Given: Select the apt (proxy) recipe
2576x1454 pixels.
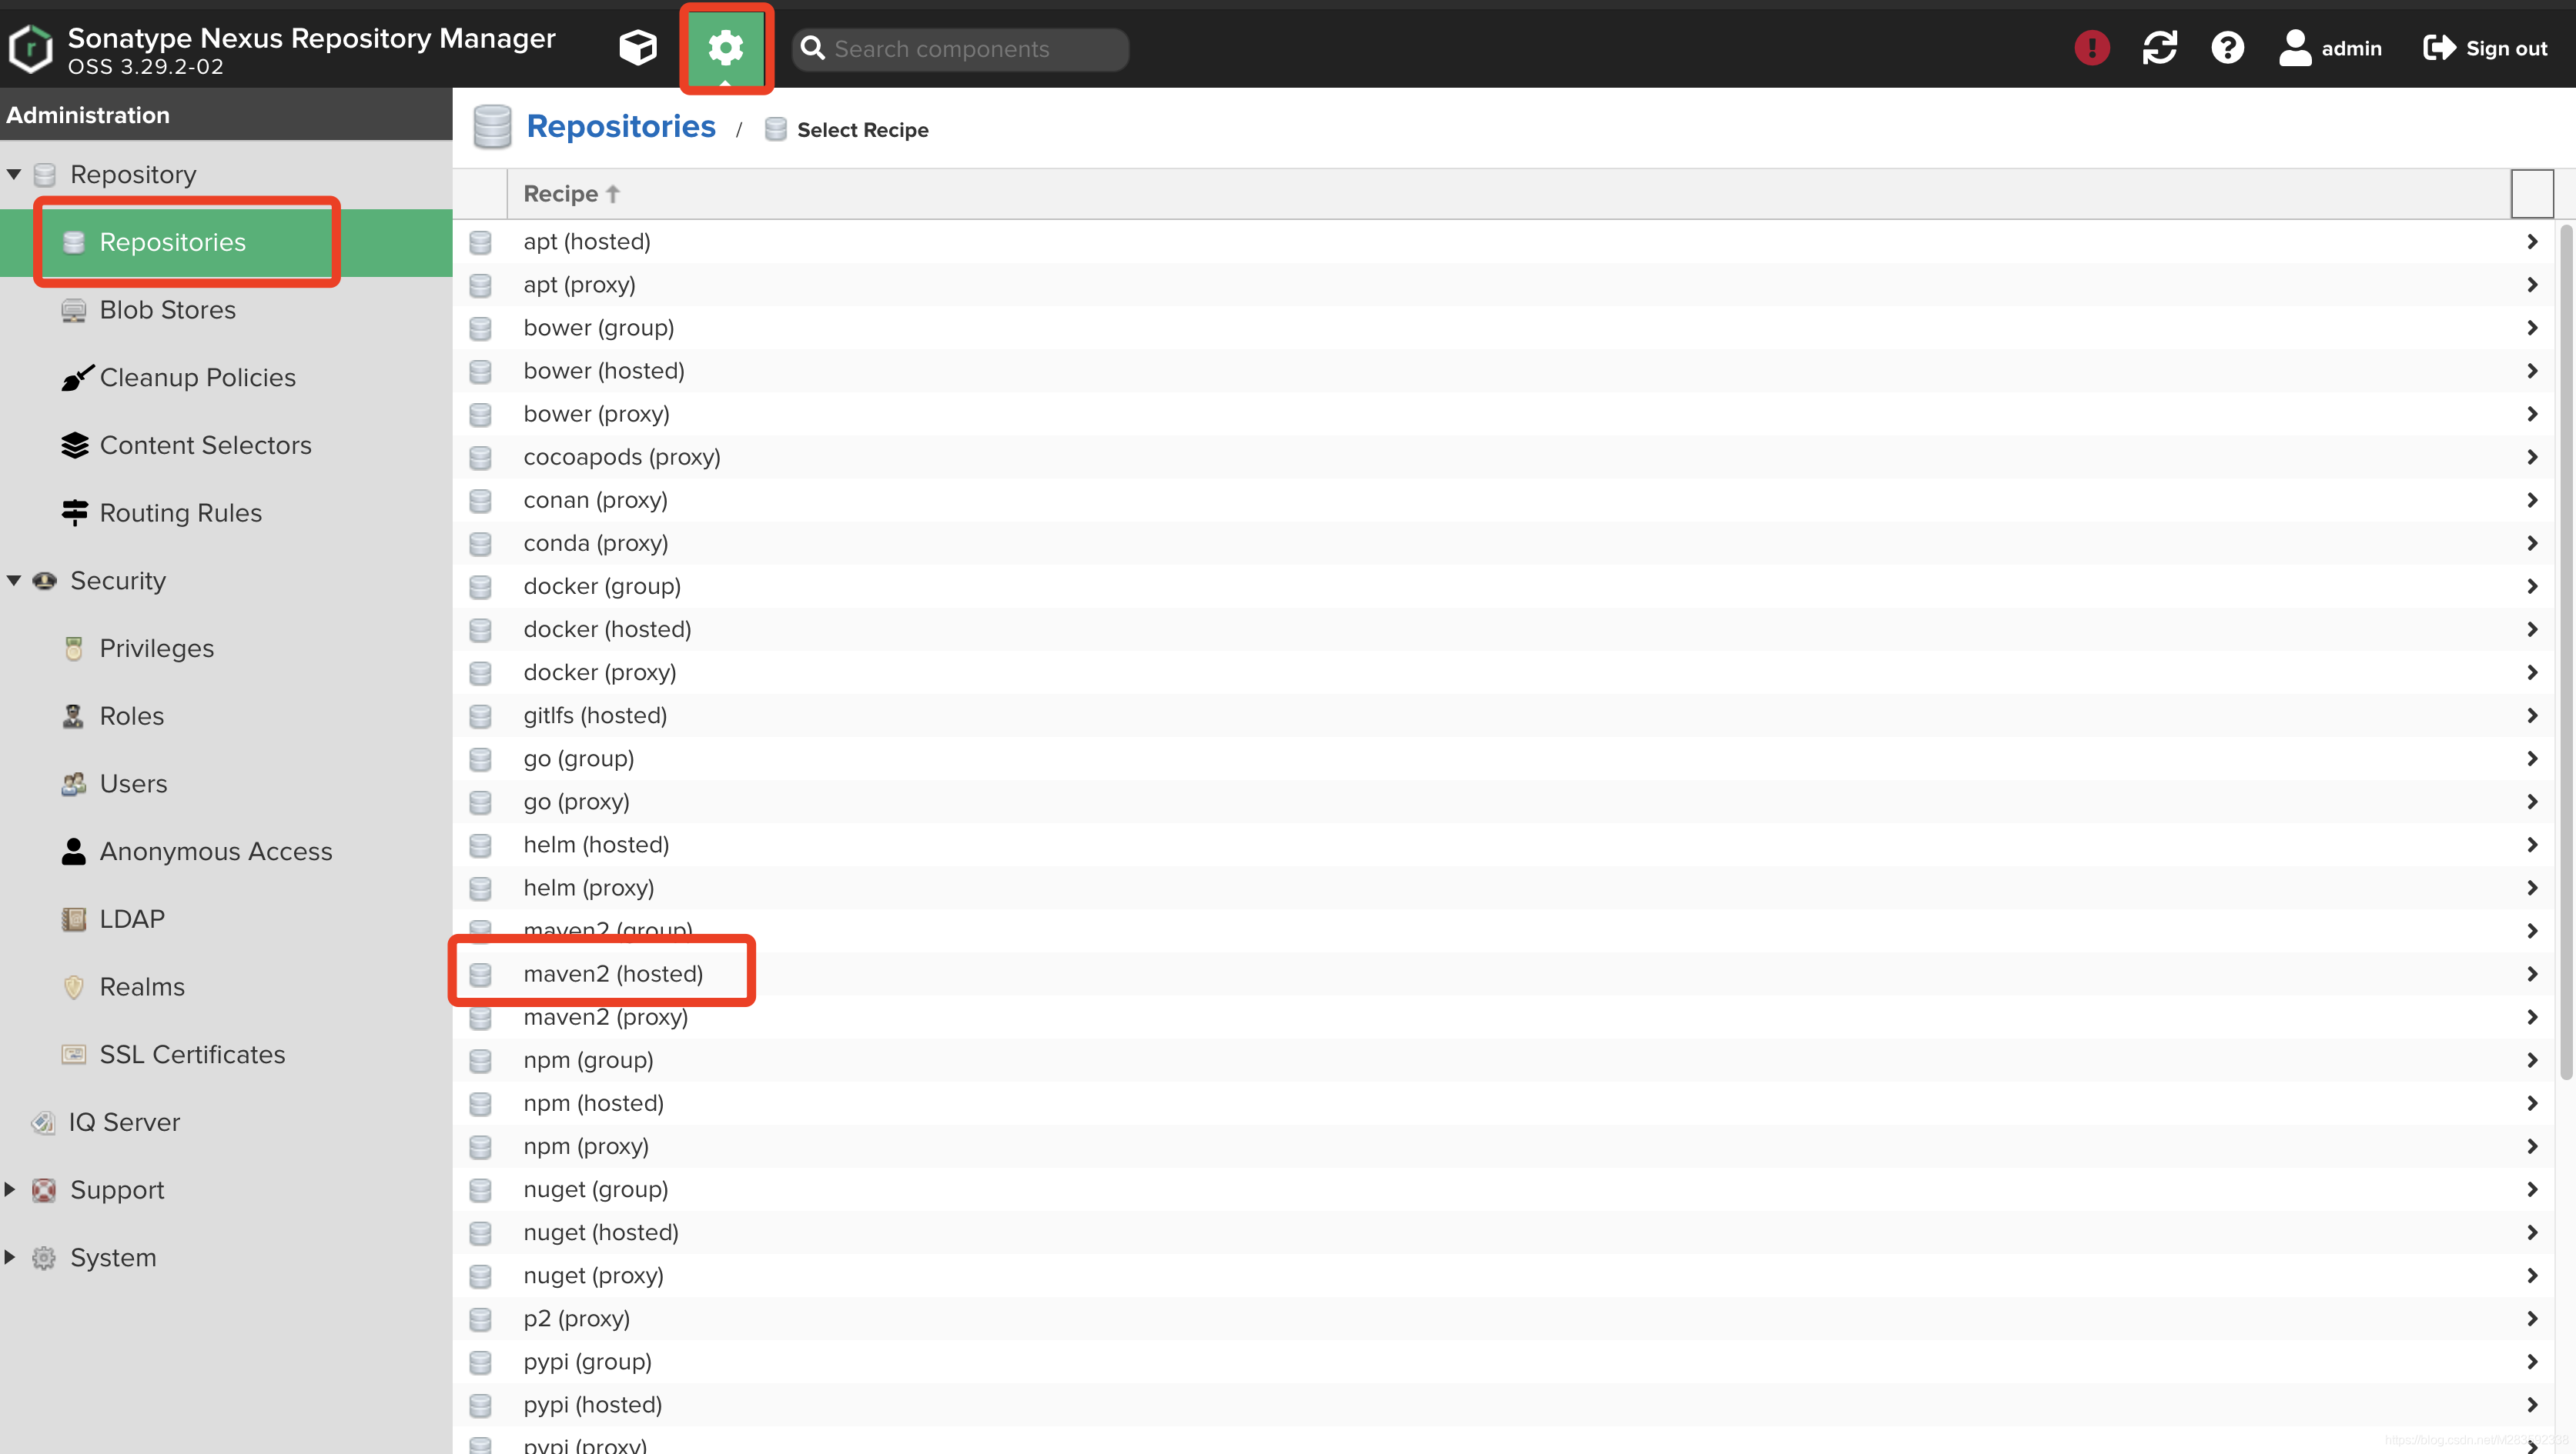Looking at the screenshot, I should point(1505,285).
